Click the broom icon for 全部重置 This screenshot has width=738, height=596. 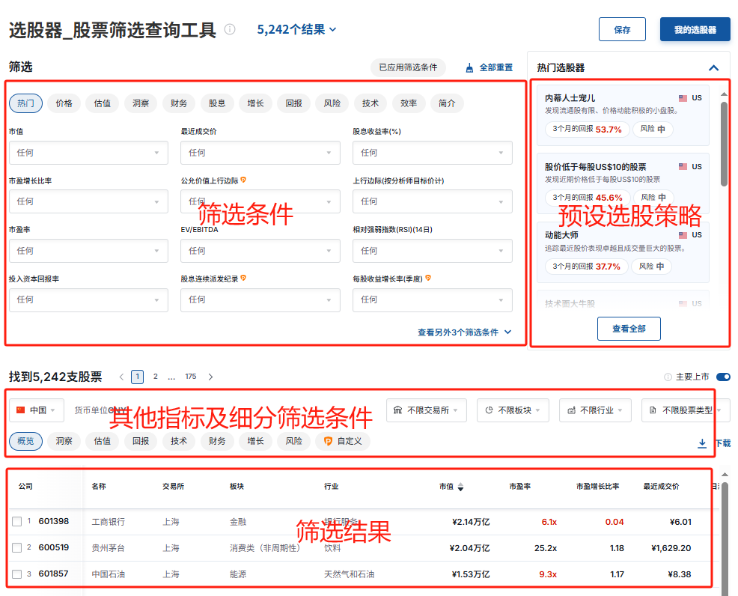[469, 67]
